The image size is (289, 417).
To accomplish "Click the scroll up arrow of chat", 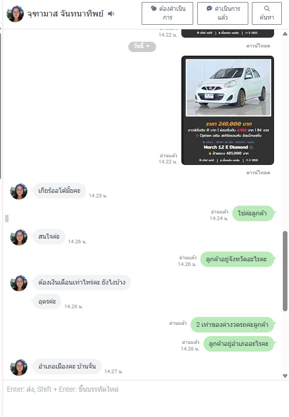I will point(285,34).
